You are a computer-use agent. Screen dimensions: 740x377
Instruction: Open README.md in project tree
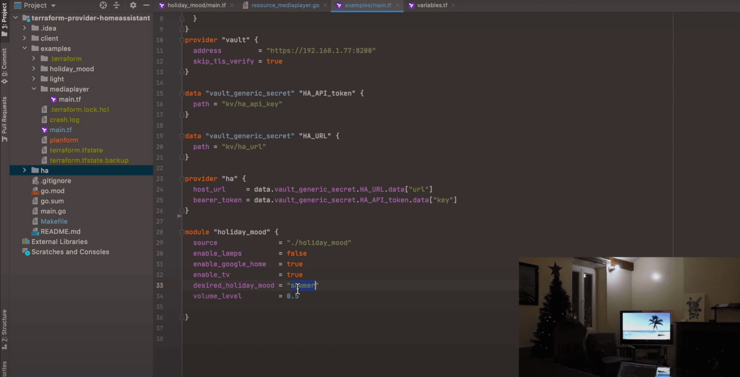(60, 231)
